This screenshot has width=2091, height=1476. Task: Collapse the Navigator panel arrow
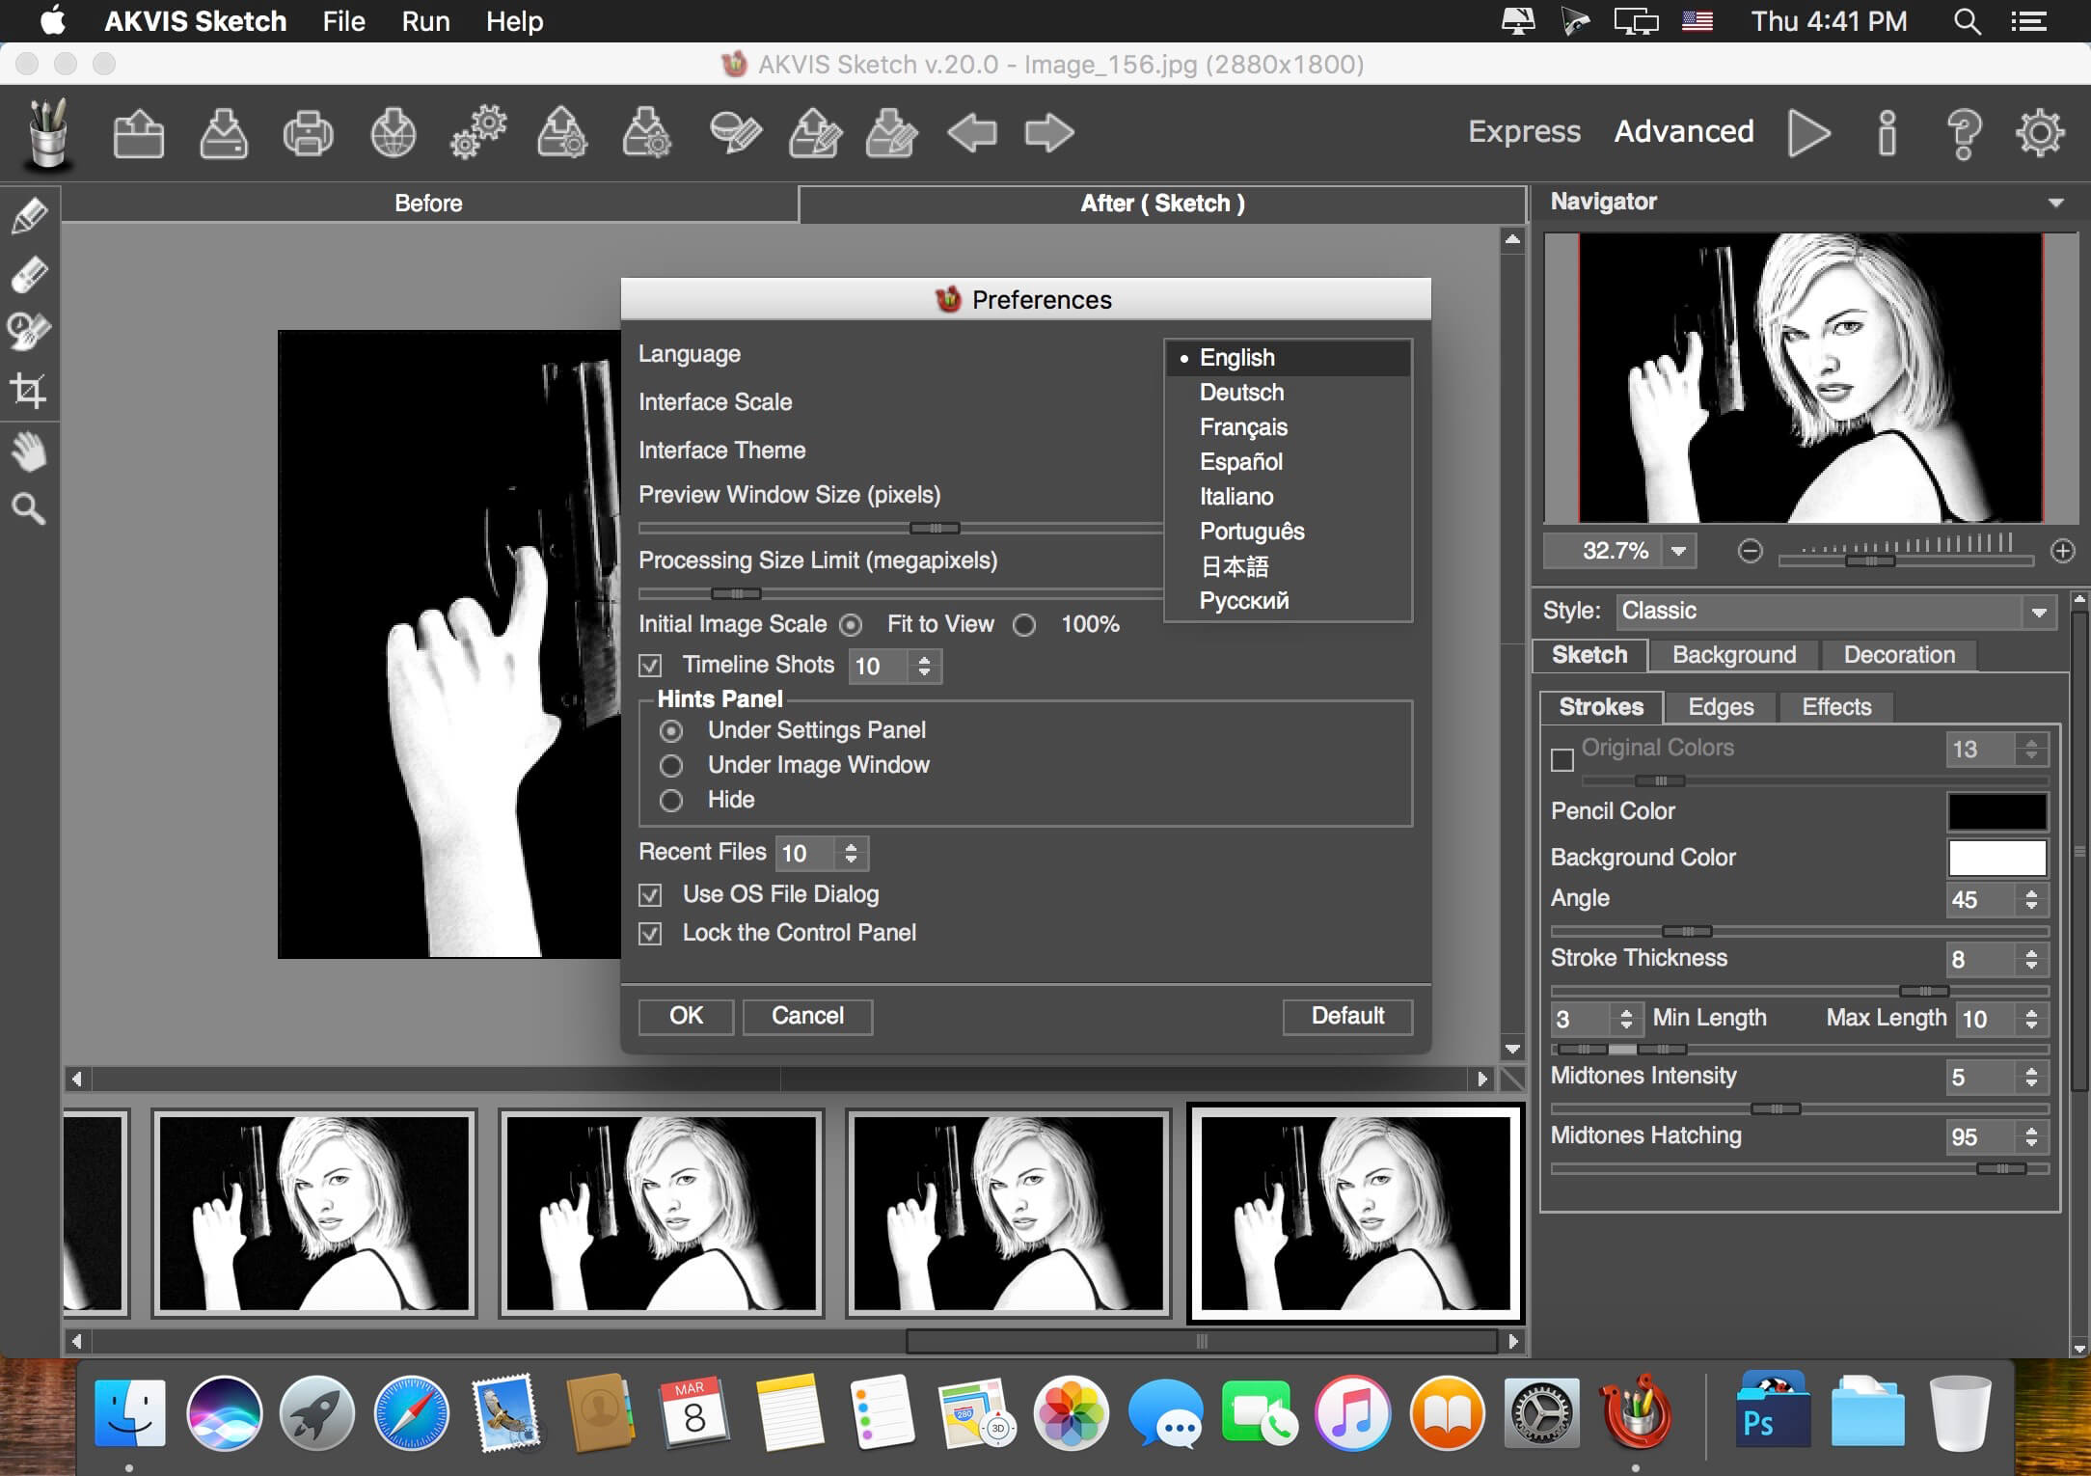click(x=2055, y=203)
